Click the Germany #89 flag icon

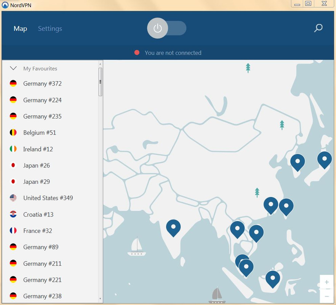point(13,247)
